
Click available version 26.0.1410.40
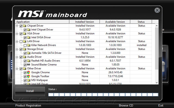[115, 72]
